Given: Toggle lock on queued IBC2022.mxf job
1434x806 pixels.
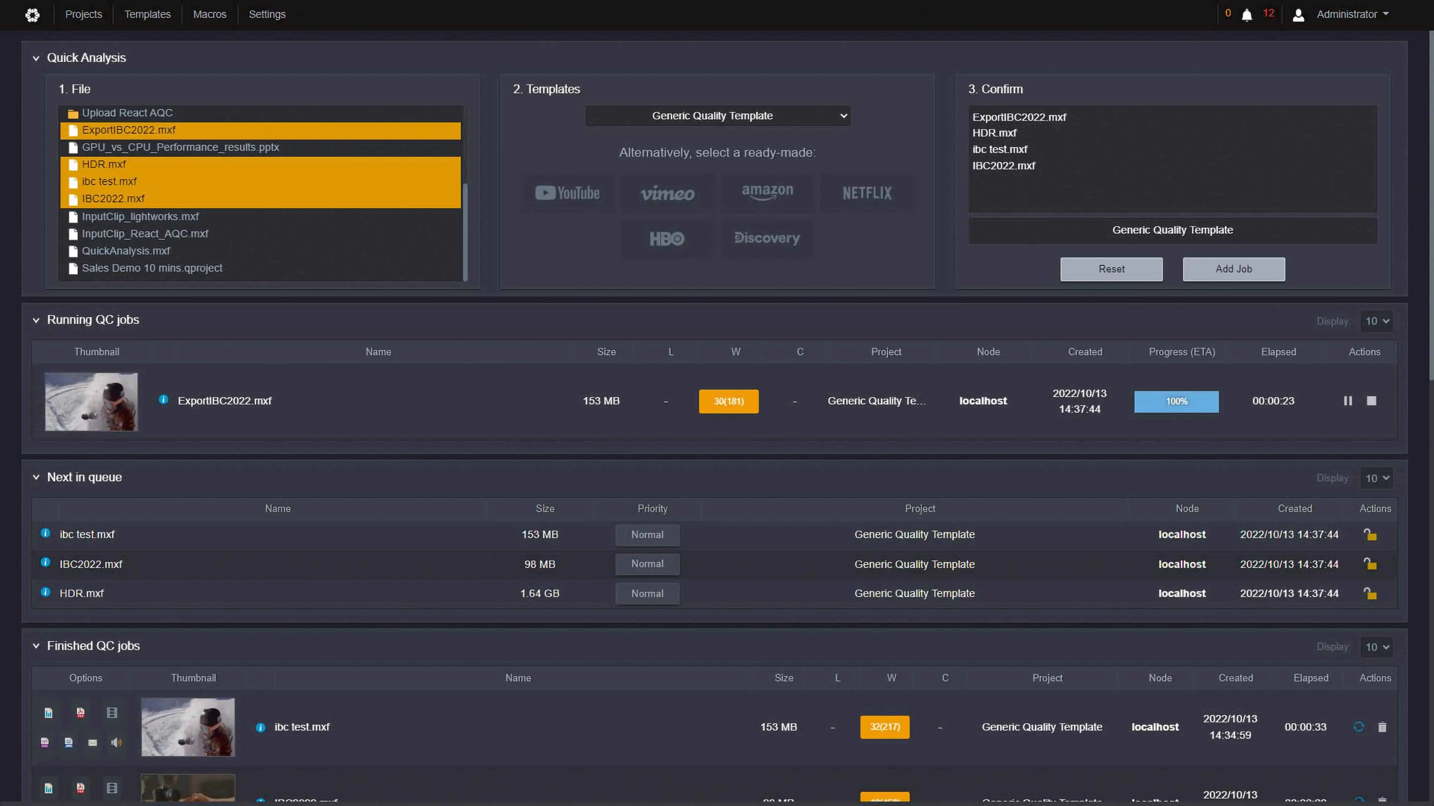Looking at the screenshot, I should [x=1370, y=564].
